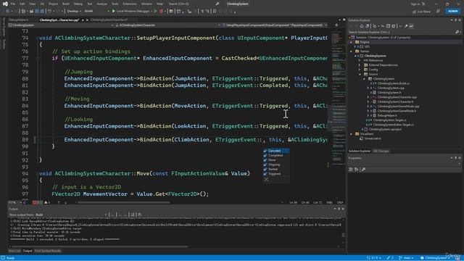Switch to Error List tab
The width and height of the screenshot is (464, 261).
(14, 251)
